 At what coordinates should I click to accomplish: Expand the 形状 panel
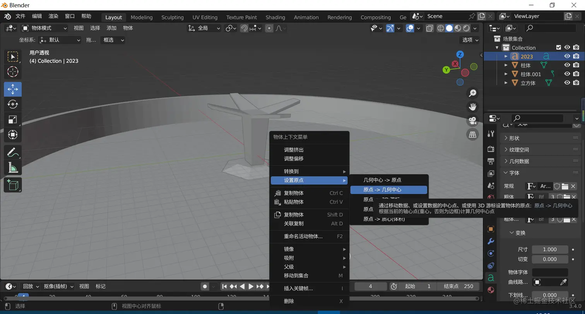541,138
